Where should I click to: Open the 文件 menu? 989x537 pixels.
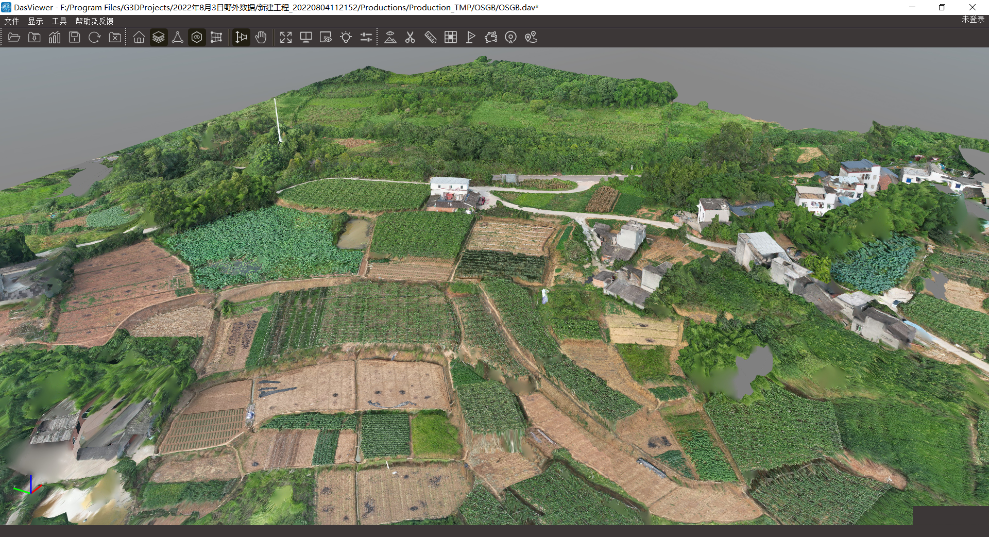[x=12, y=21]
